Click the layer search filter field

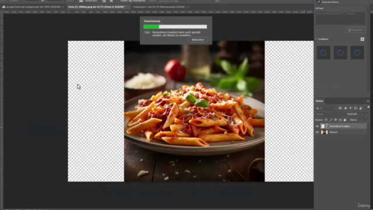click(x=325, y=108)
